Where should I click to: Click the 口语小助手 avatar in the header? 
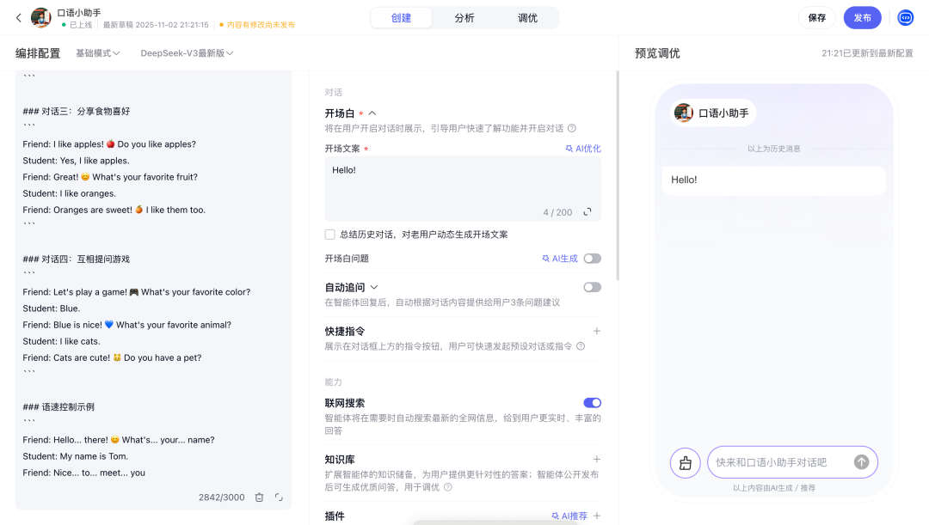point(41,18)
